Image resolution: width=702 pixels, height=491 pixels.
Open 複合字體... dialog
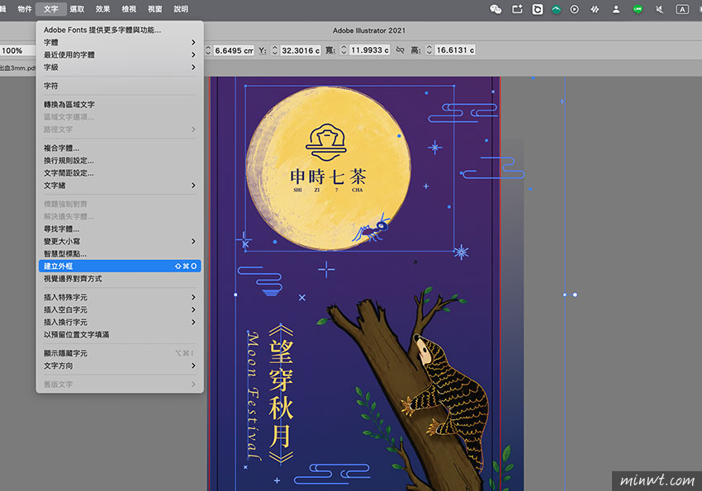[120, 148]
